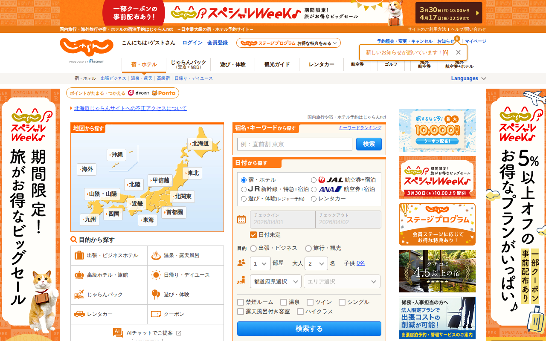Select 遊び・体験 radio option
Image resolution: width=546 pixels, height=341 pixels.
pos(244,199)
